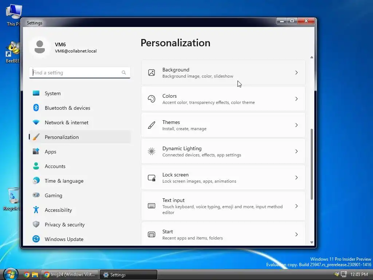Open Accessibility settings
This screenshot has width=373, height=280.
pos(80,210)
